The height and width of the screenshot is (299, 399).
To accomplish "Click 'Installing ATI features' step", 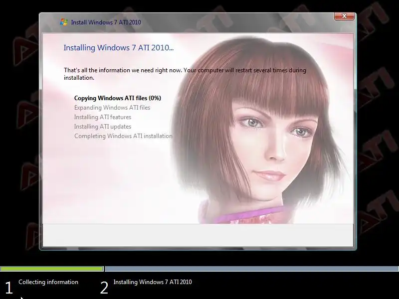I will [x=103, y=117].
